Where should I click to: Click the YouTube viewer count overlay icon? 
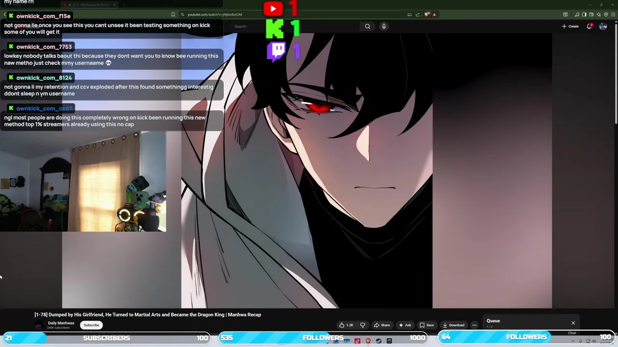point(273,9)
